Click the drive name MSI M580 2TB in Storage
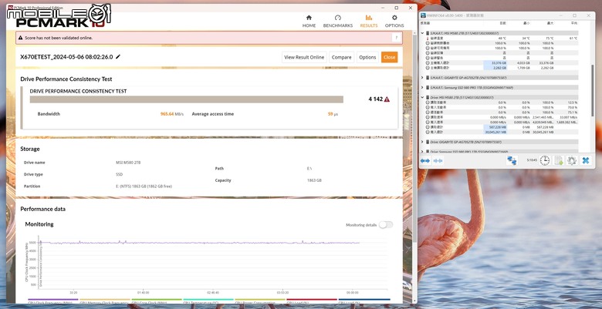 [128, 163]
